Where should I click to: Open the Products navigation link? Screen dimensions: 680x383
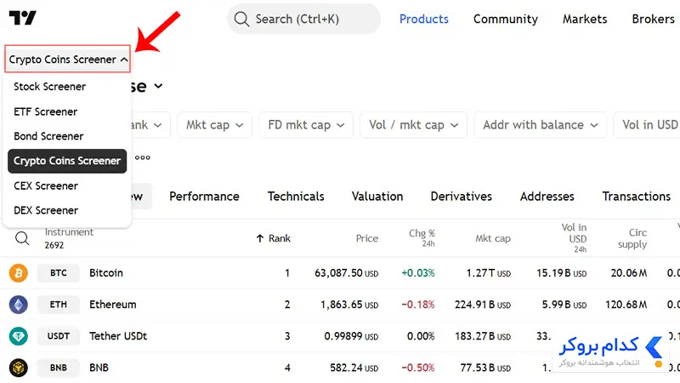[x=423, y=19]
